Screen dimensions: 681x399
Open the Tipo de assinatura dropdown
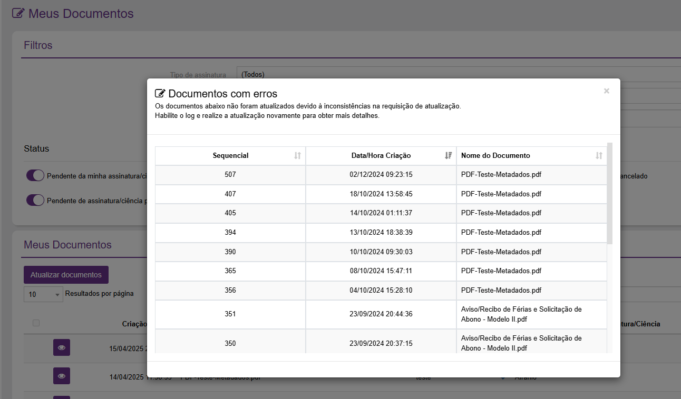[x=459, y=75]
